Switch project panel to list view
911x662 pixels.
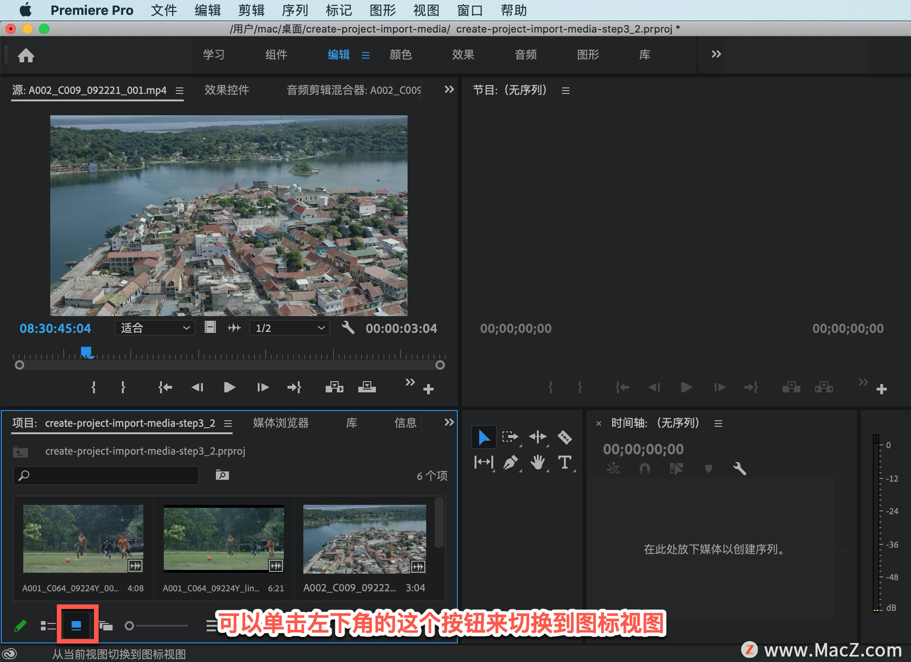(x=47, y=626)
